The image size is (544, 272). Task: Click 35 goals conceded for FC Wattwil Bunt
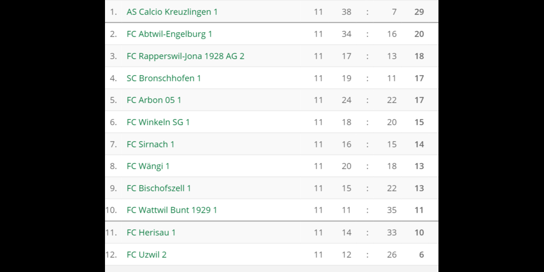392,210
